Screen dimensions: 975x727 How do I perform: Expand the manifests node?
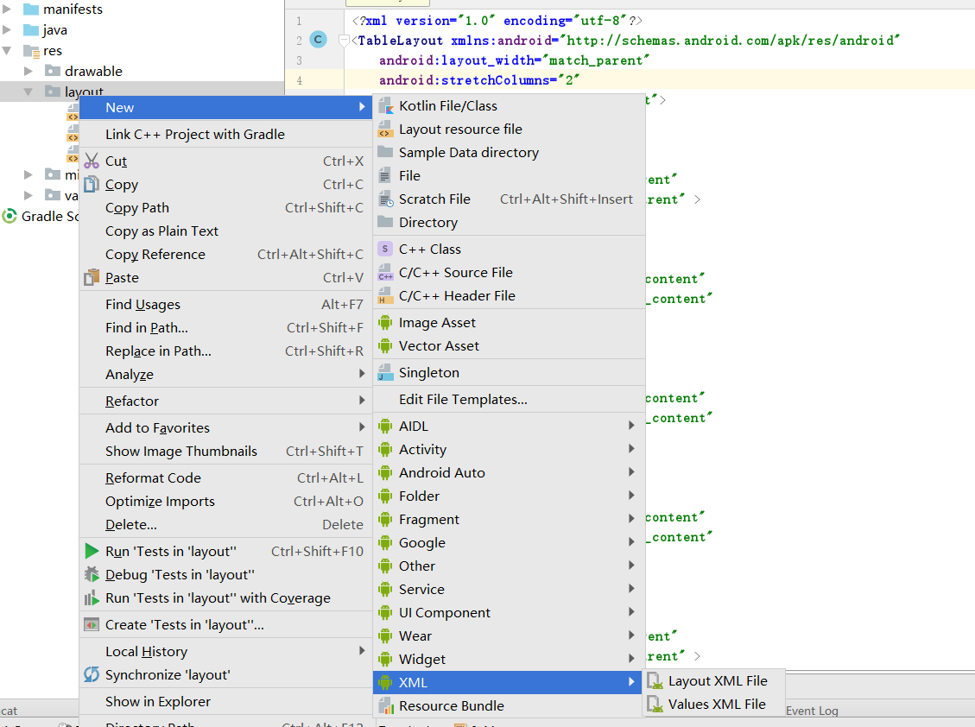(x=7, y=9)
